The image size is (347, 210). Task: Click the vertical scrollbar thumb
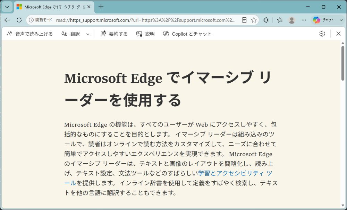[x=343, y=63]
